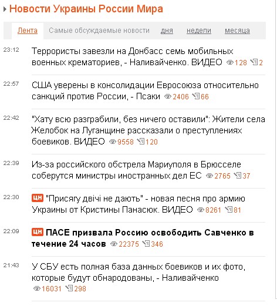The width and height of the screenshot is (277, 306).
Task: Click the eye icon beside 9558 views
Action: coord(113,142)
